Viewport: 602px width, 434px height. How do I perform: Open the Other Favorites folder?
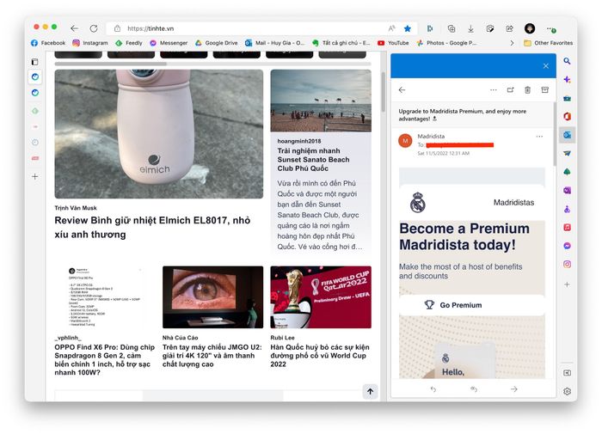coord(549,43)
